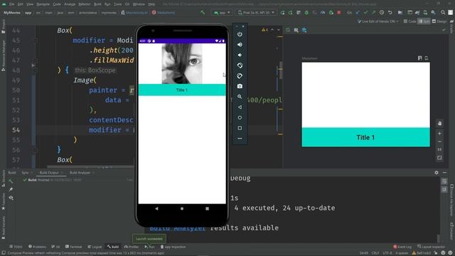Click the Debug app bug icon

coord(306,13)
